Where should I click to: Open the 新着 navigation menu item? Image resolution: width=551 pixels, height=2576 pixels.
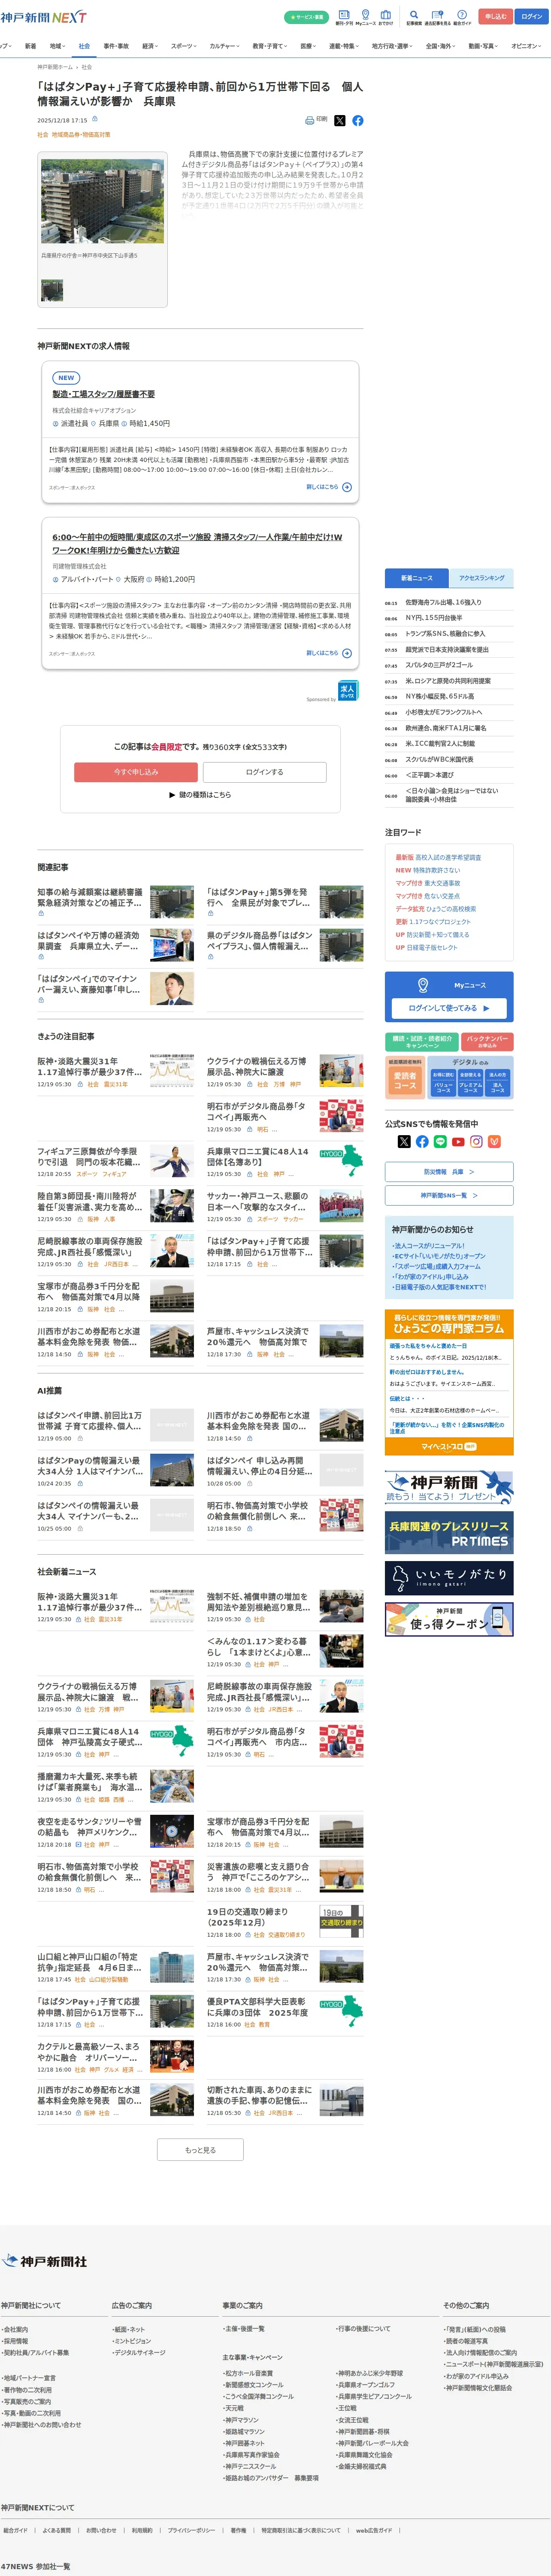tap(30, 46)
